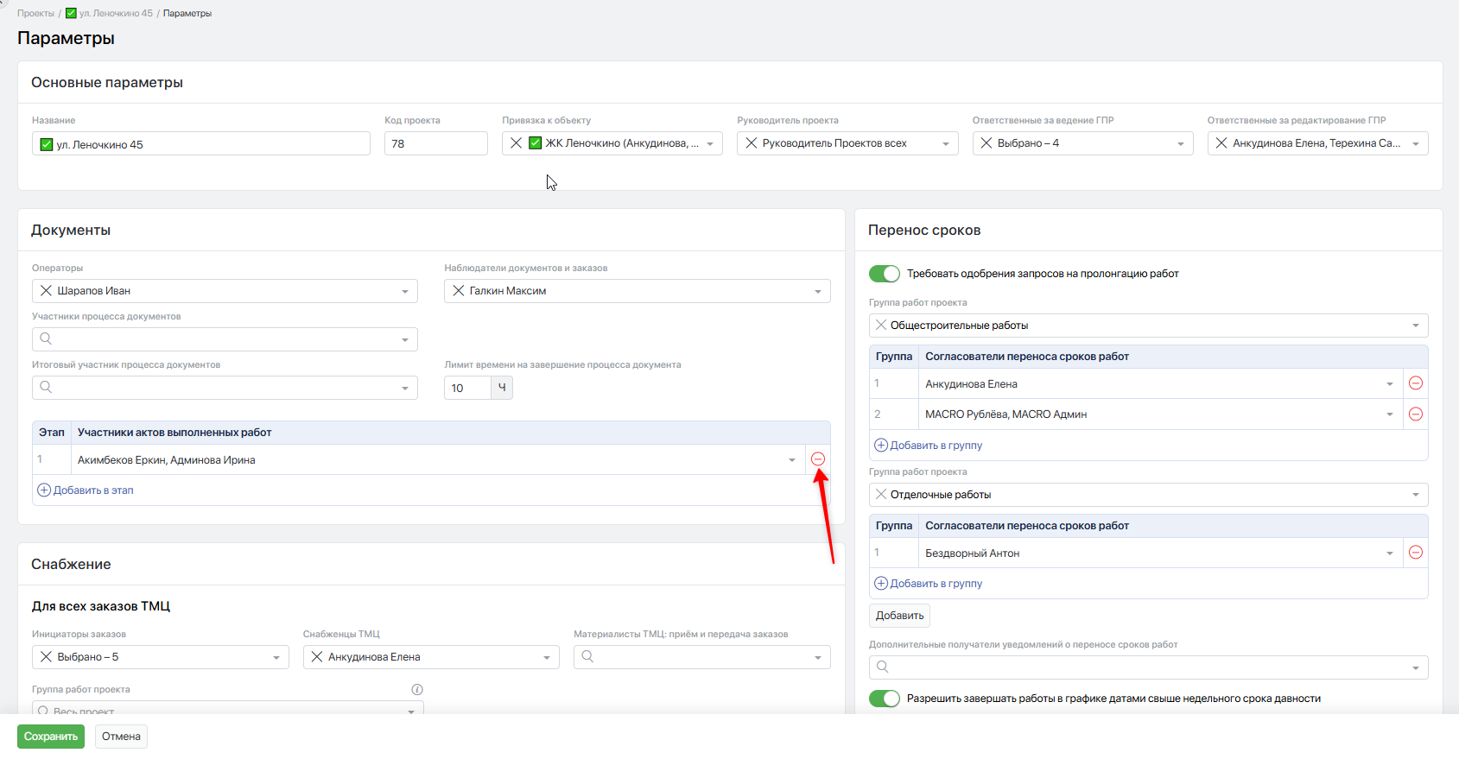Clear Шарапов Иван from Операторы field

[x=47, y=291]
